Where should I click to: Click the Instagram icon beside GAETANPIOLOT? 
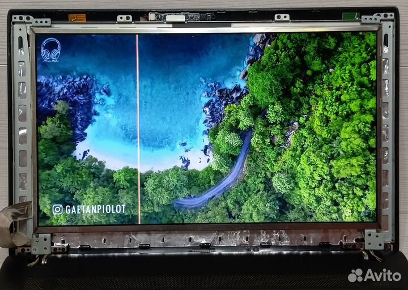pos(57,210)
